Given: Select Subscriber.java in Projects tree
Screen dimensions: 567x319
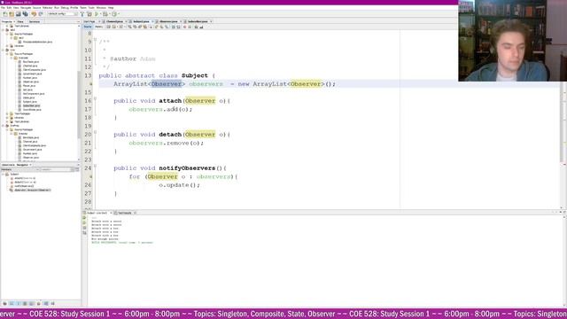Looking at the screenshot, I should coord(31,105).
